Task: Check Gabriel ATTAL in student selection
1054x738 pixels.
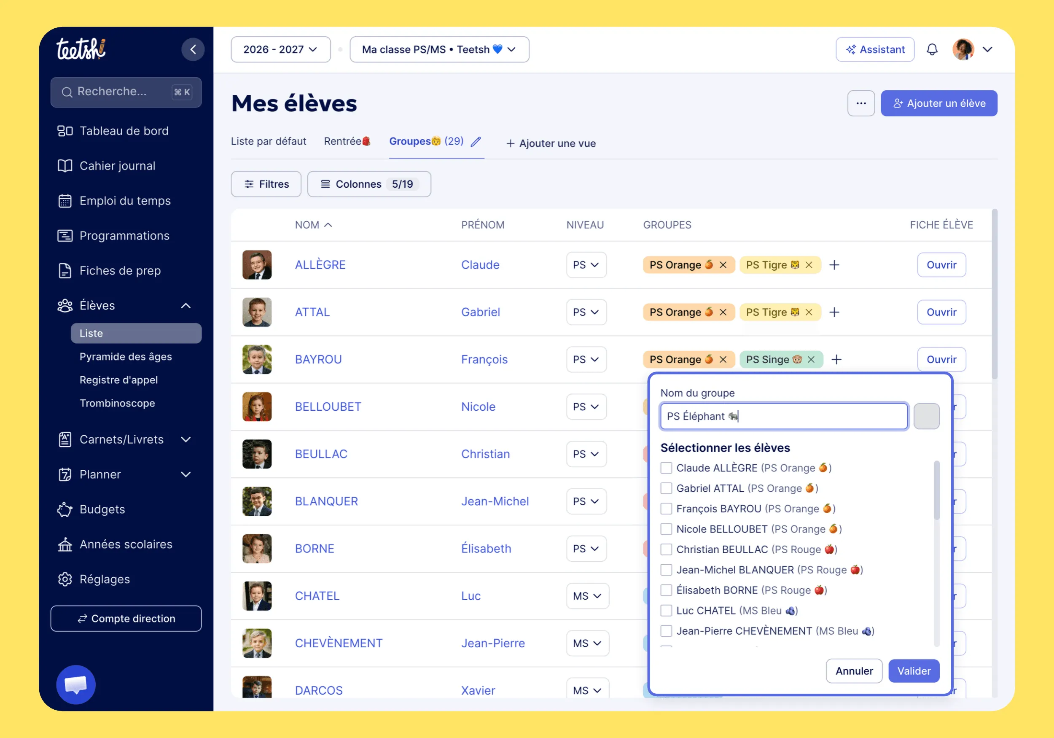Action: click(666, 488)
